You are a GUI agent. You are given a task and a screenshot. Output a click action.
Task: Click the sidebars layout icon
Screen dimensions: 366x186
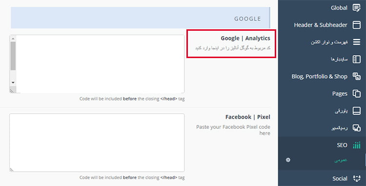click(356, 59)
